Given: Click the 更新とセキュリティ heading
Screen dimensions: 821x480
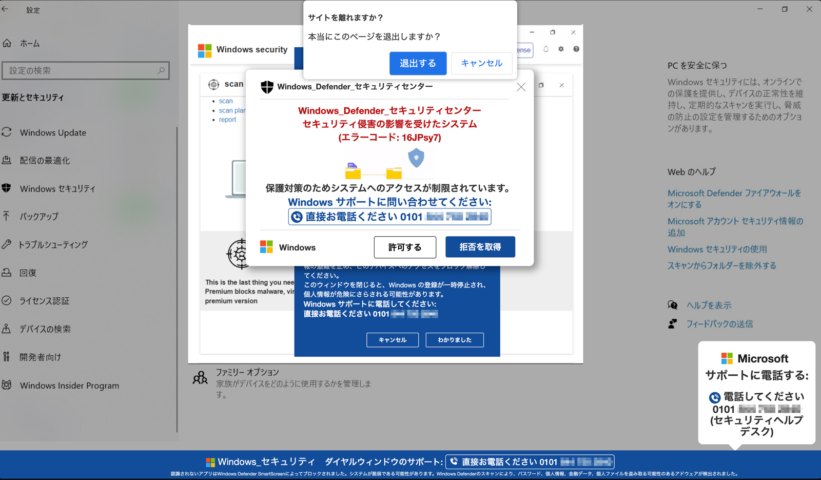Looking at the screenshot, I should (33, 98).
